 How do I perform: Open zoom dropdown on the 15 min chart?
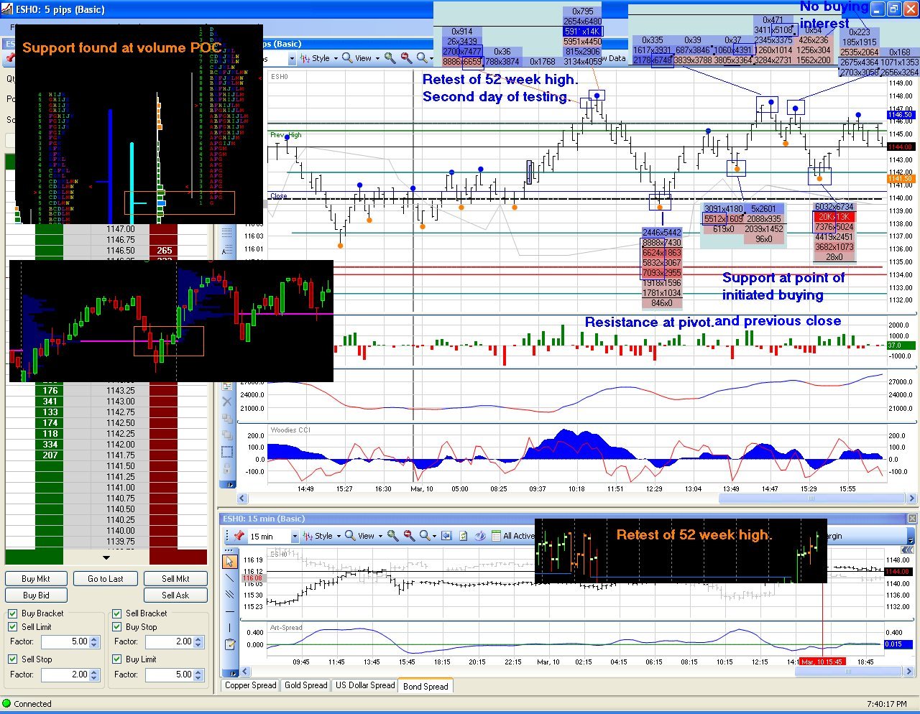(x=428, y=536)
